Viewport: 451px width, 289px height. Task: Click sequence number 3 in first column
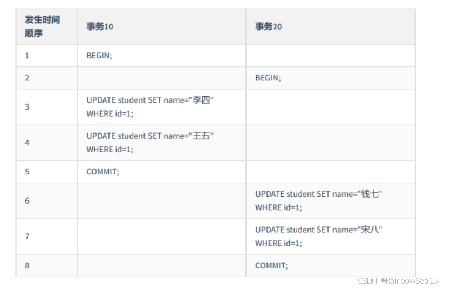click(27, 106)
